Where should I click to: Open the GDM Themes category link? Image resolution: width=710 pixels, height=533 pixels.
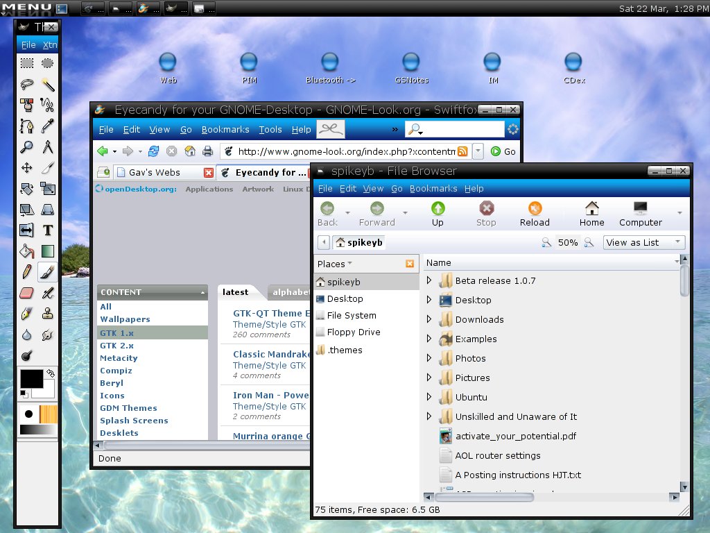coord(128,408)
